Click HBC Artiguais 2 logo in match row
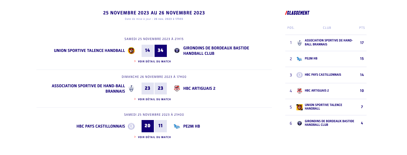This screenshot has width=407, height=155. pyautogui.click(x=177, y=88)
